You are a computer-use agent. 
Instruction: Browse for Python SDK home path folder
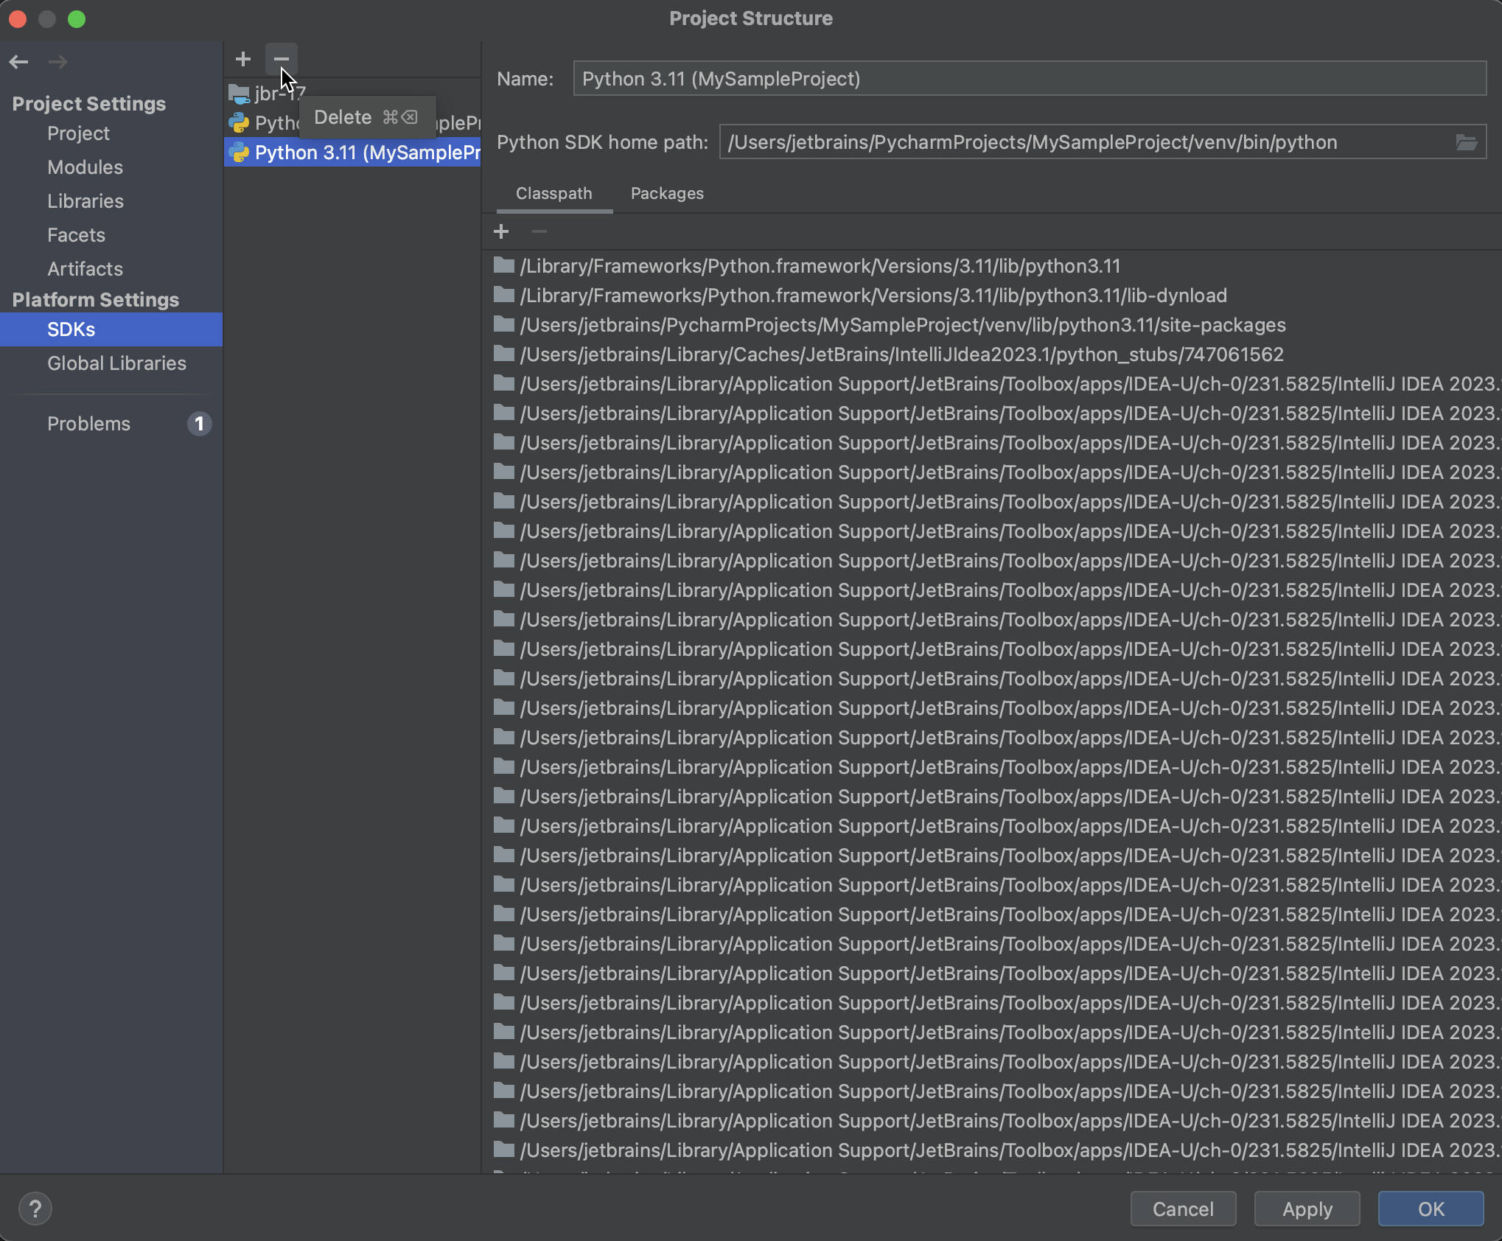[1467, 142]
